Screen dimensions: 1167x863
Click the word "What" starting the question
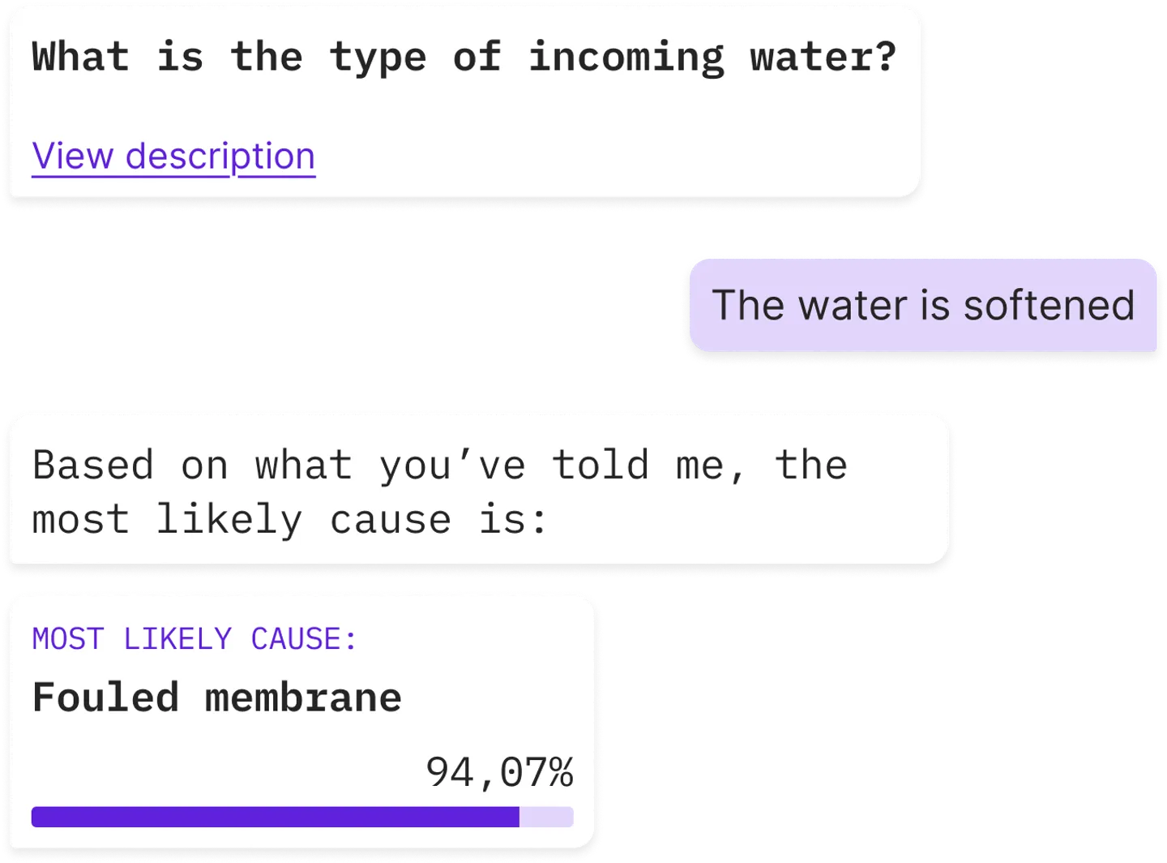(x=80, y=58)
